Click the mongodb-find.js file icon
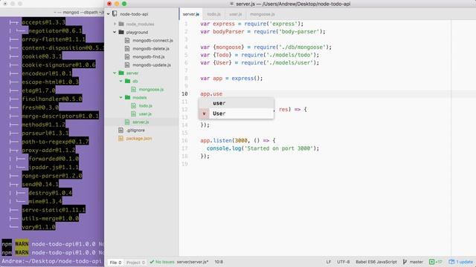This screenshot has width=476, height=267. (x=127, y=56)
